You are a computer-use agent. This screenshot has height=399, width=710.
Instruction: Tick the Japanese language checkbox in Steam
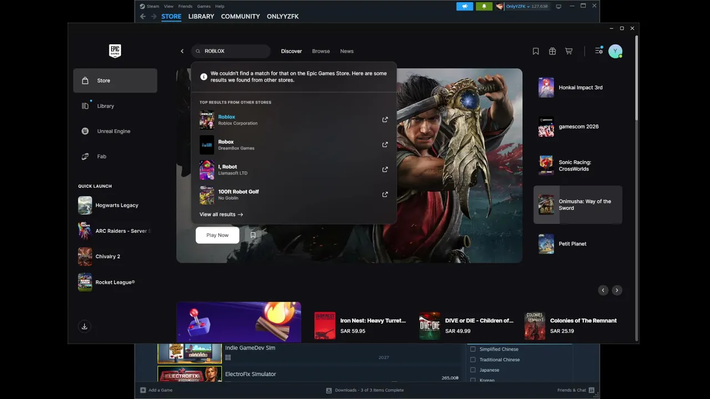(473, 370)
